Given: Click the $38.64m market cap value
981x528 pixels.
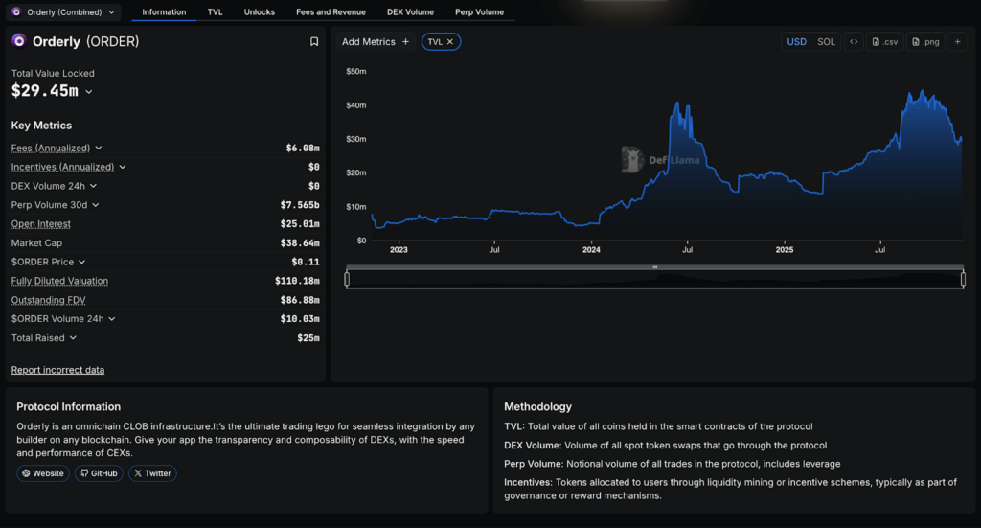Looking at the screenshot, I should point(300,242).
